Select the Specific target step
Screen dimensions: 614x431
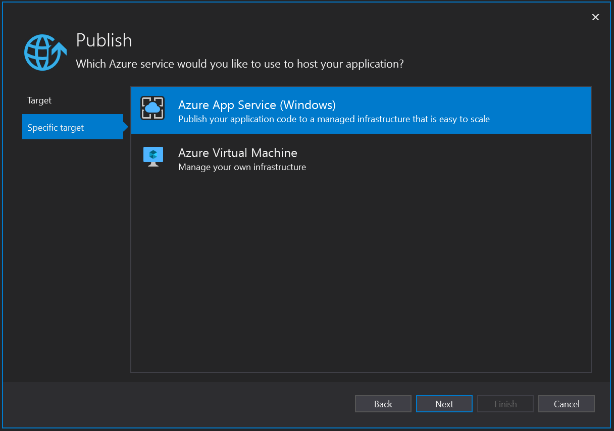56,128
